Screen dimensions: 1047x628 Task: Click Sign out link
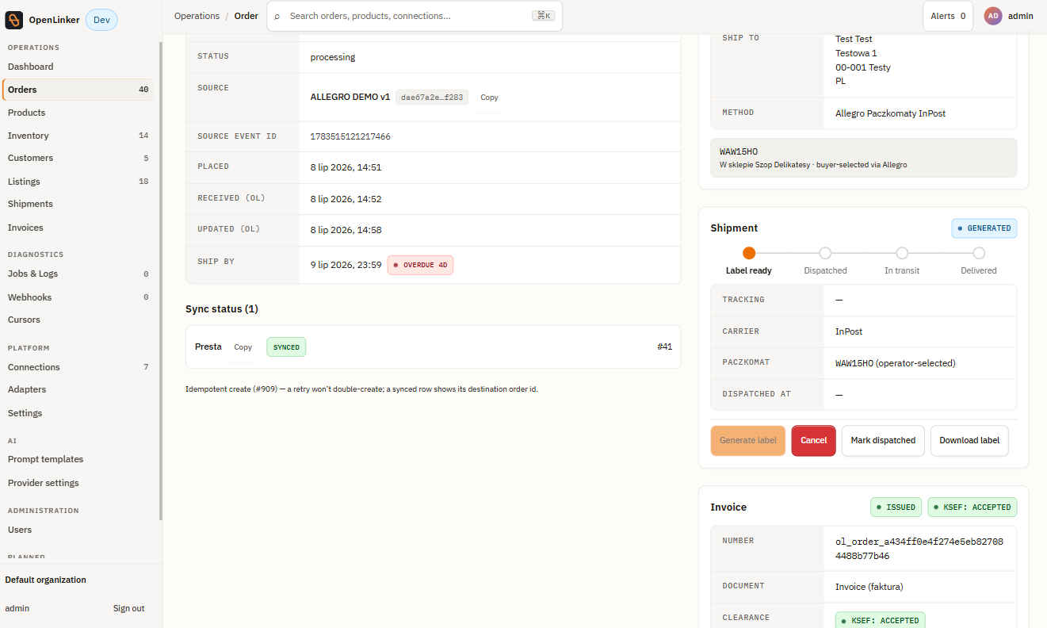pyautogui.click(x=128, y=608)
